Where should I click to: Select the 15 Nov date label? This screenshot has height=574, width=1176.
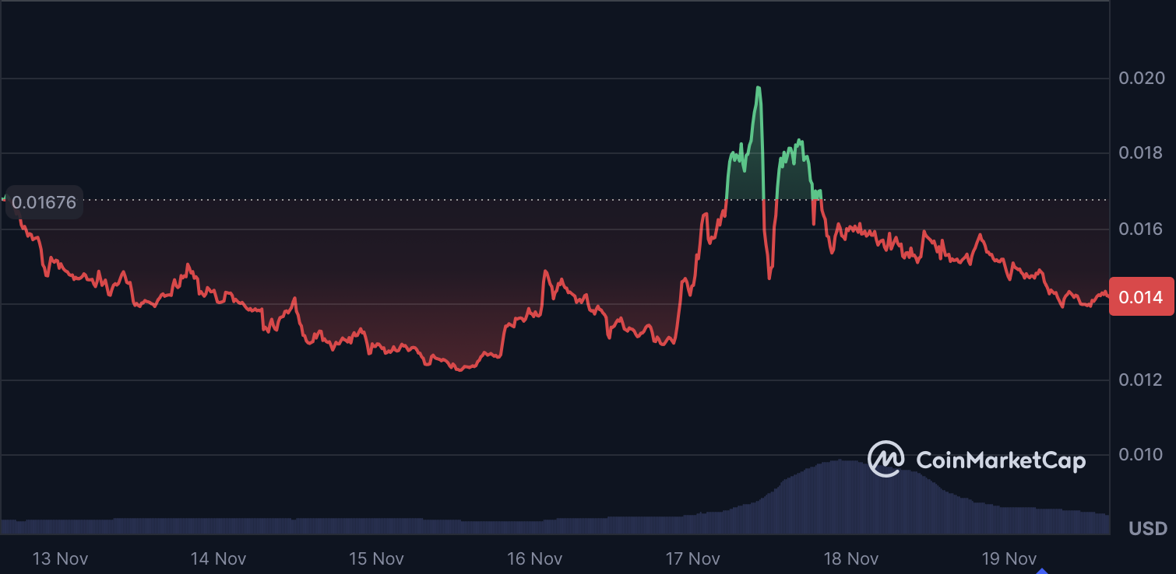(376, 558)
